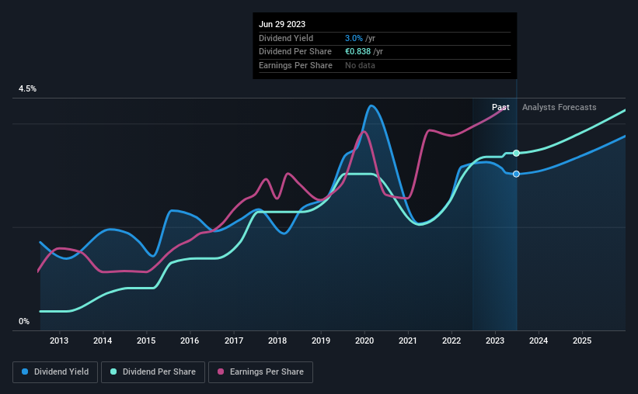Click the 2014 x-axis label
The image size is (638, 394).
(x=103, y=340)
